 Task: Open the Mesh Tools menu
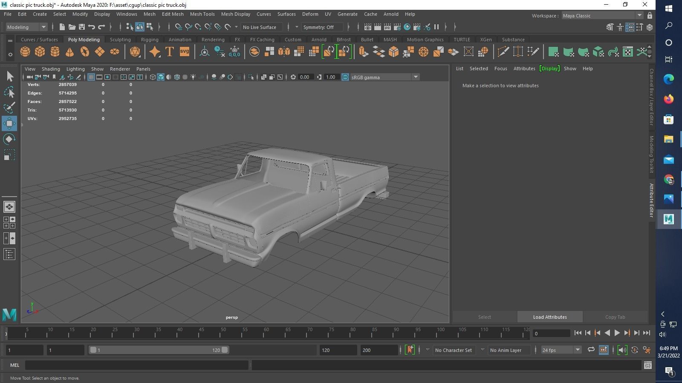202,14
